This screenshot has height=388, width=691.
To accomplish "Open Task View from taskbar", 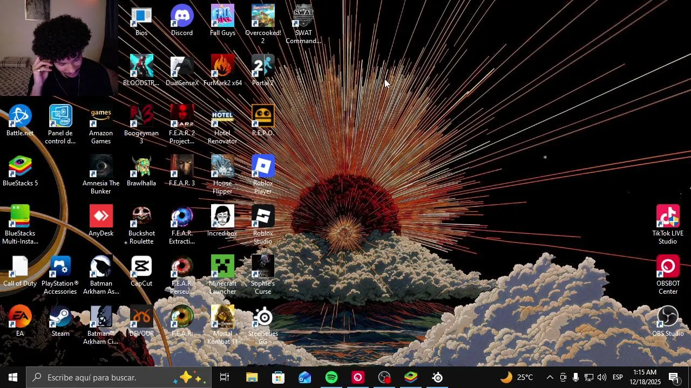I will click(225, 377).
